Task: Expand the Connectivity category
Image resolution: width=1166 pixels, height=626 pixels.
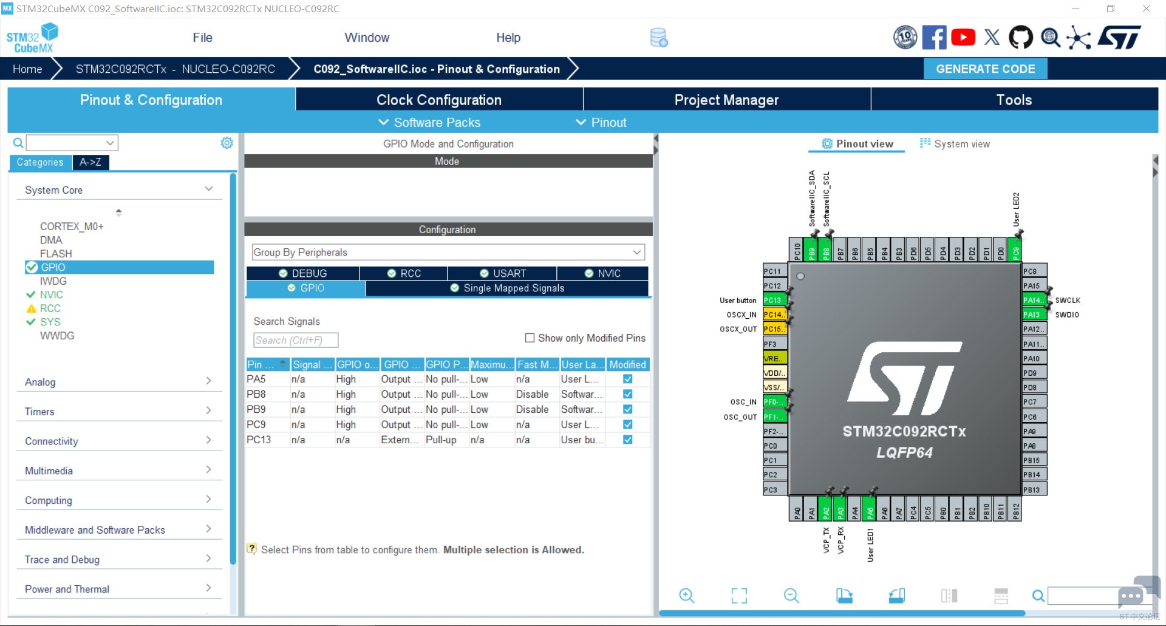Action: (119, 441)
